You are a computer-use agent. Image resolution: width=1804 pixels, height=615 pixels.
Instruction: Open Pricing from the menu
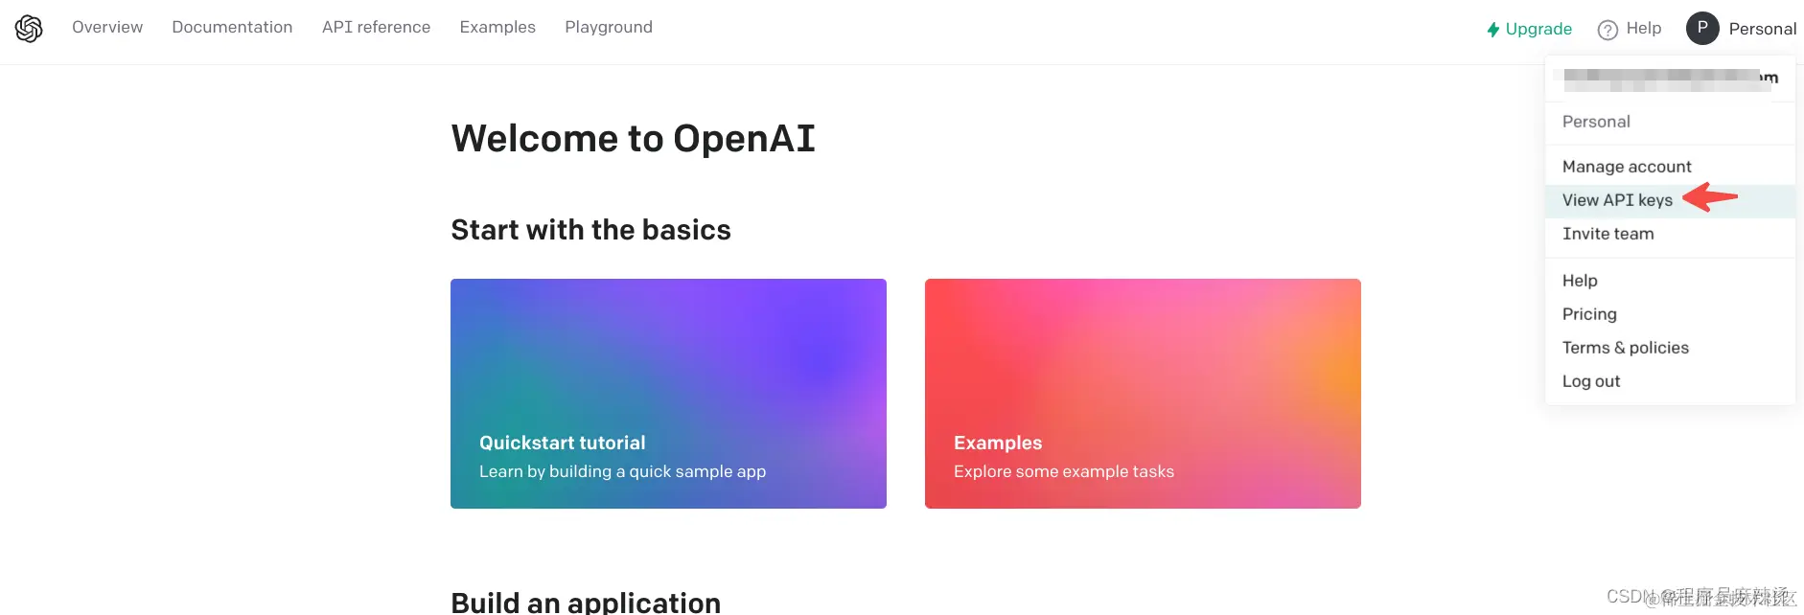point(1670,314)
